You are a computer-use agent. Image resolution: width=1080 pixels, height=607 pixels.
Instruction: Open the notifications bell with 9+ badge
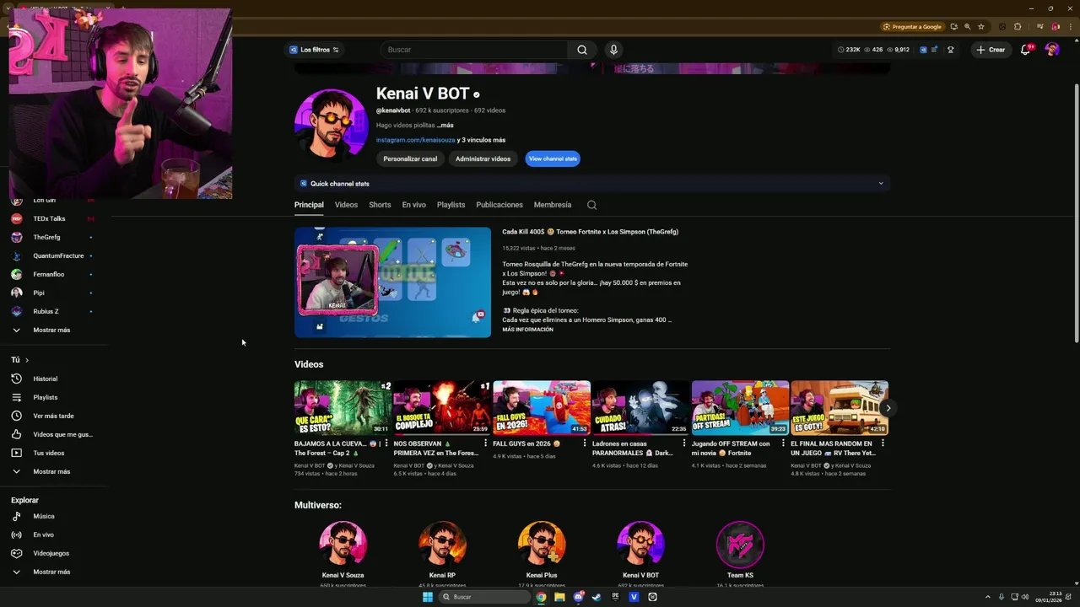(1025, 50)
